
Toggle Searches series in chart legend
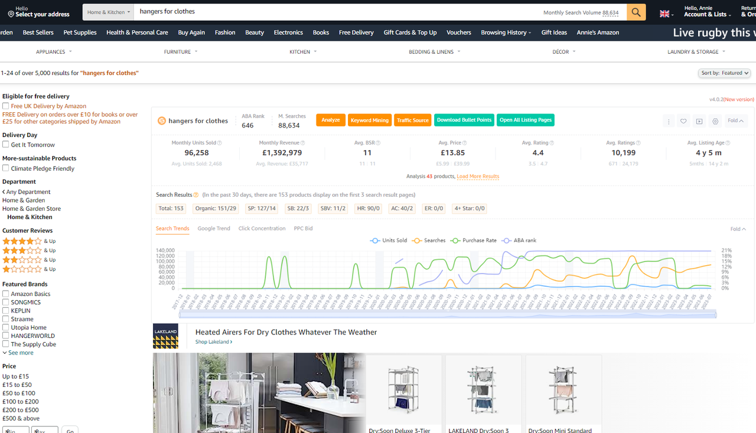pos(428,240)
